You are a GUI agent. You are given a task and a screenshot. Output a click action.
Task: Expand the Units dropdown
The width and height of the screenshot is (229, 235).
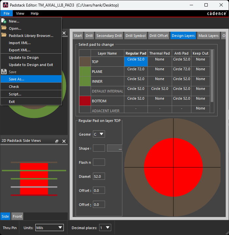[x=49, y=227]
